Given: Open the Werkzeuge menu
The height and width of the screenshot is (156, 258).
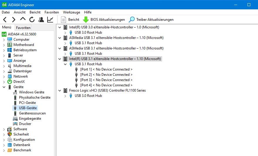Looking at the screenshot, I should pyautogui.click(x=72, y=12).
